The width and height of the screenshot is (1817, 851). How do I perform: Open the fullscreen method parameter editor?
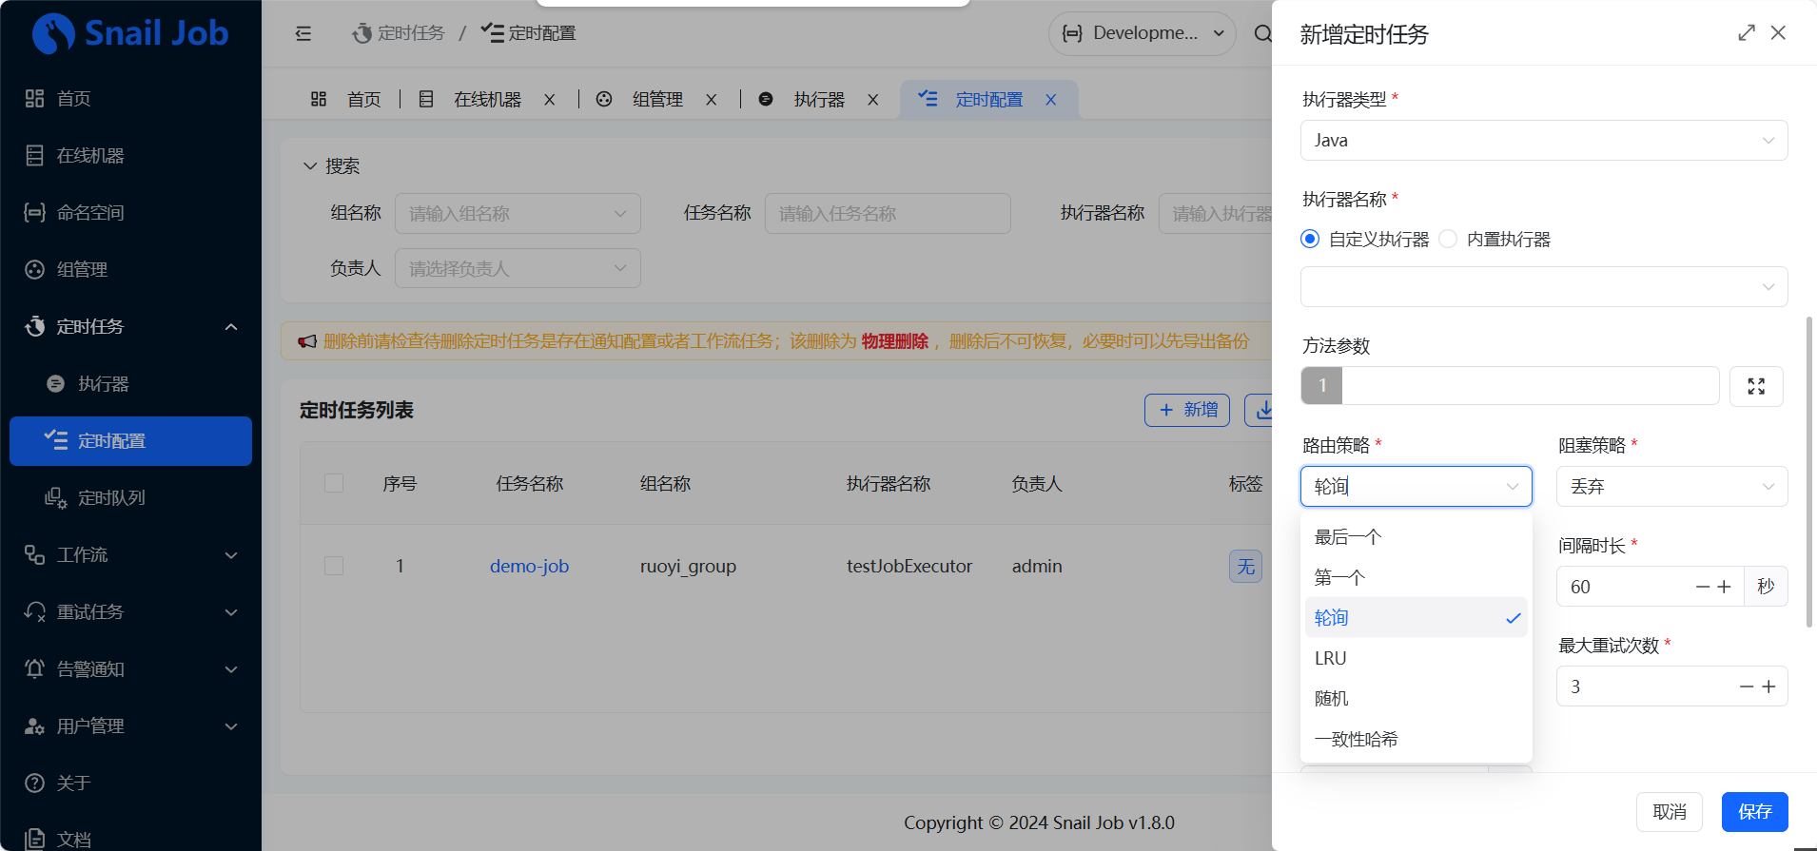coord(1755,386)
